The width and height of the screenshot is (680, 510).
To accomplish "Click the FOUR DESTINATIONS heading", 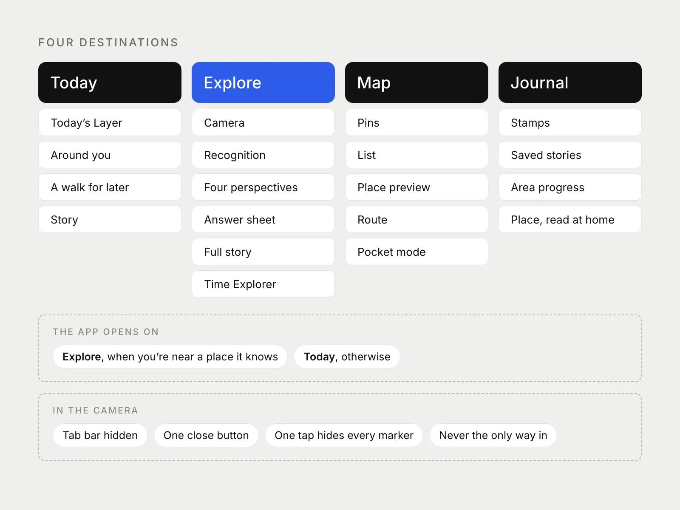I will click(108, 42).
